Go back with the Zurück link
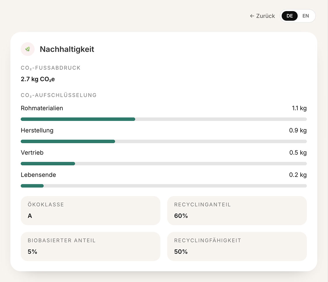328x282 pixels. pyautogui.click(x=262, y=16)
